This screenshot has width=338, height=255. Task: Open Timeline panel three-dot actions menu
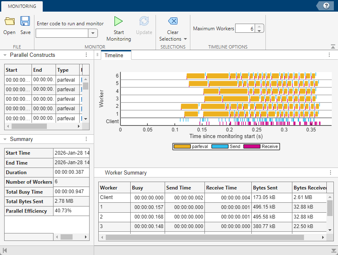pos(329,55)
